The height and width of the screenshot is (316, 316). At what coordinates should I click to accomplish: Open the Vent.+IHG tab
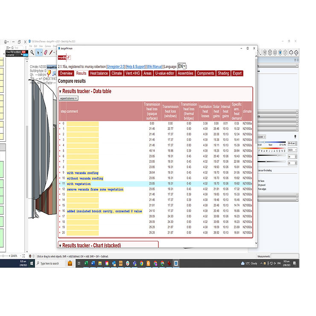(133, 73)
